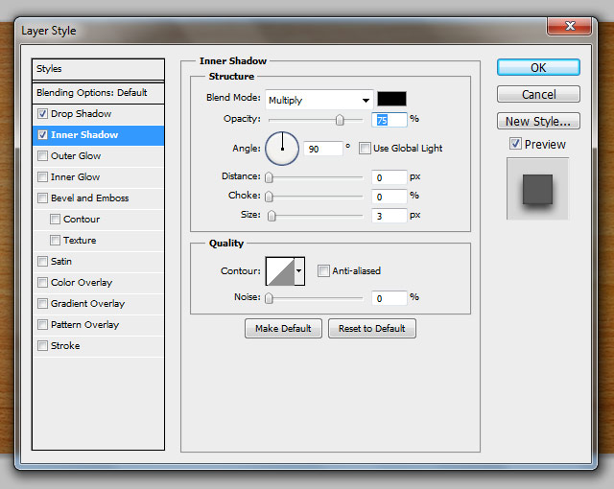614x489 pixels.
Task: Select the Stroke style entry
Action: (65, 346)
